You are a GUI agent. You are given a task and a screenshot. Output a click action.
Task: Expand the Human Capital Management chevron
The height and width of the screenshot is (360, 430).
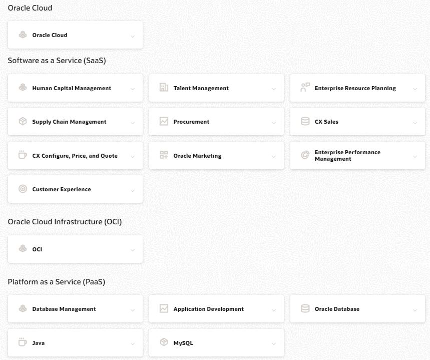133,89
